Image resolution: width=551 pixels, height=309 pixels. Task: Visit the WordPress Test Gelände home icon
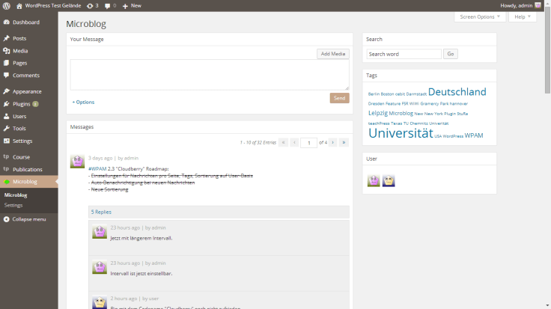coord(19,6)
